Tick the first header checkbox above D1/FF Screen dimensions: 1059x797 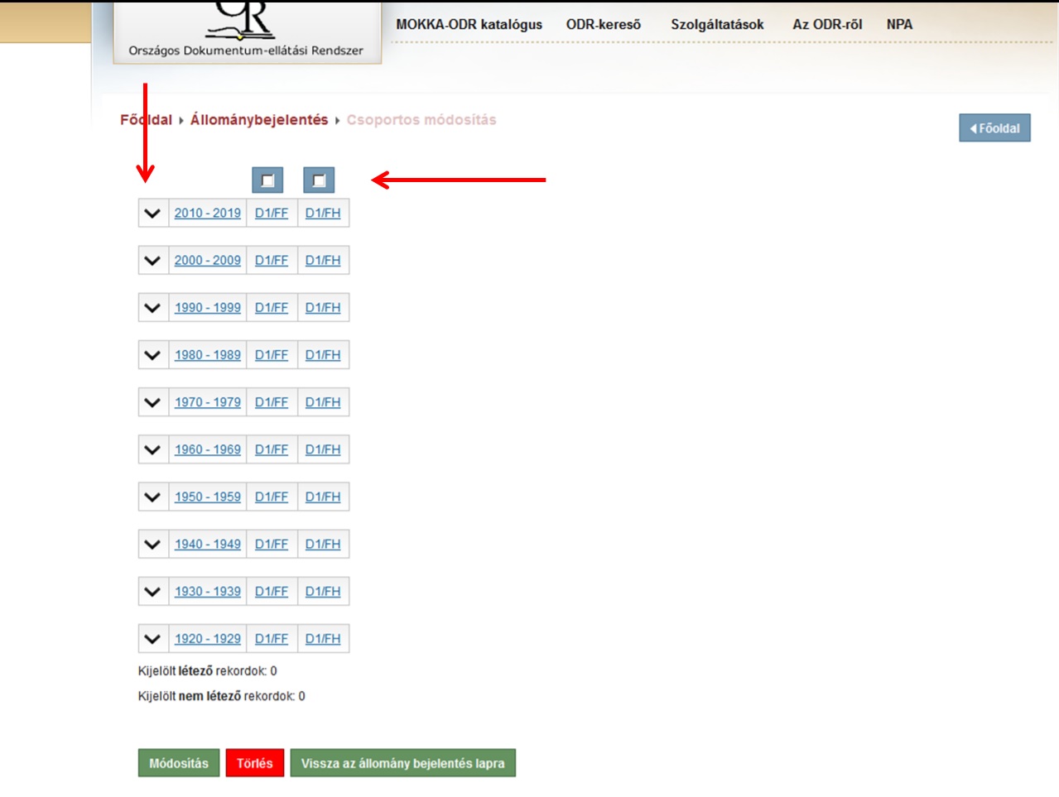click(267, 180)
